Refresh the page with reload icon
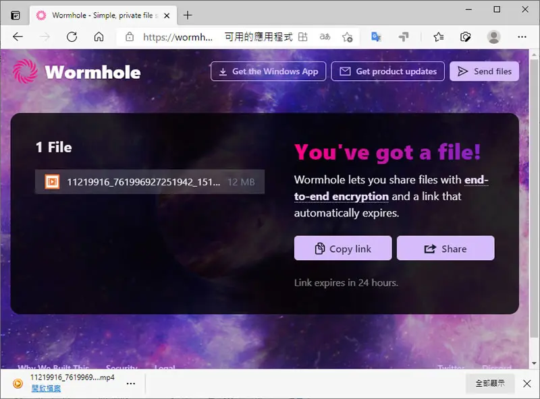540x399 pixels. [72, 37]
